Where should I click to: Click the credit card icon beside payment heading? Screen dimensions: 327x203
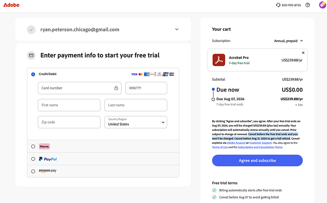pos(31,55)
